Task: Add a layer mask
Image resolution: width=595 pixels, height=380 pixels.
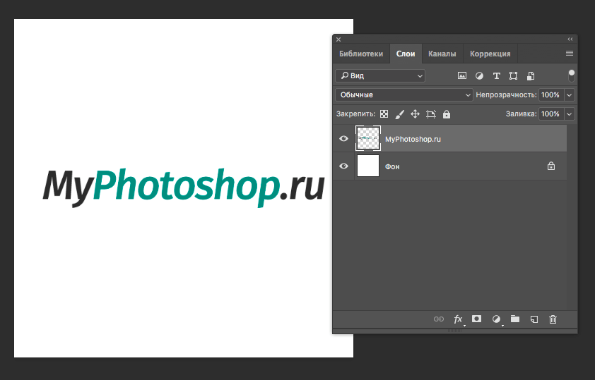Action: (x=476, y=319)
